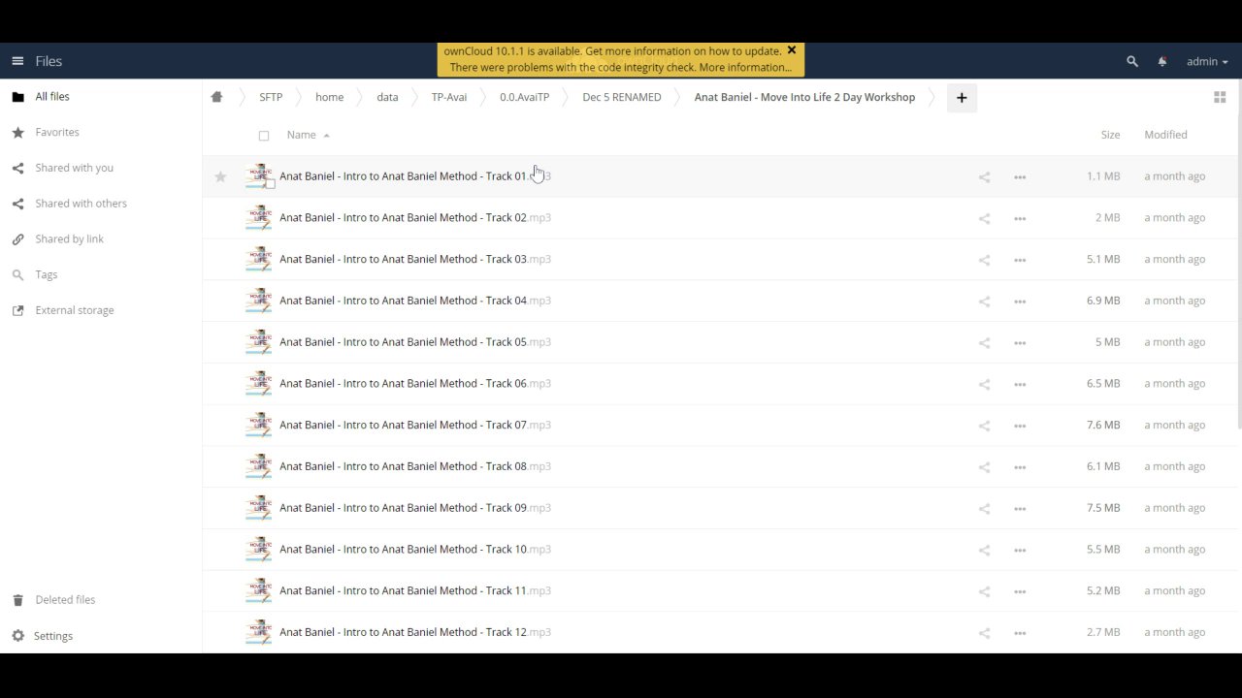Sort by Size column header

1110,135
